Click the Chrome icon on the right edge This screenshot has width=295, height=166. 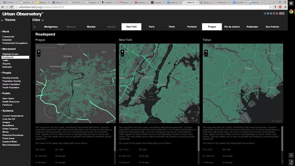[x=291, y=12]
